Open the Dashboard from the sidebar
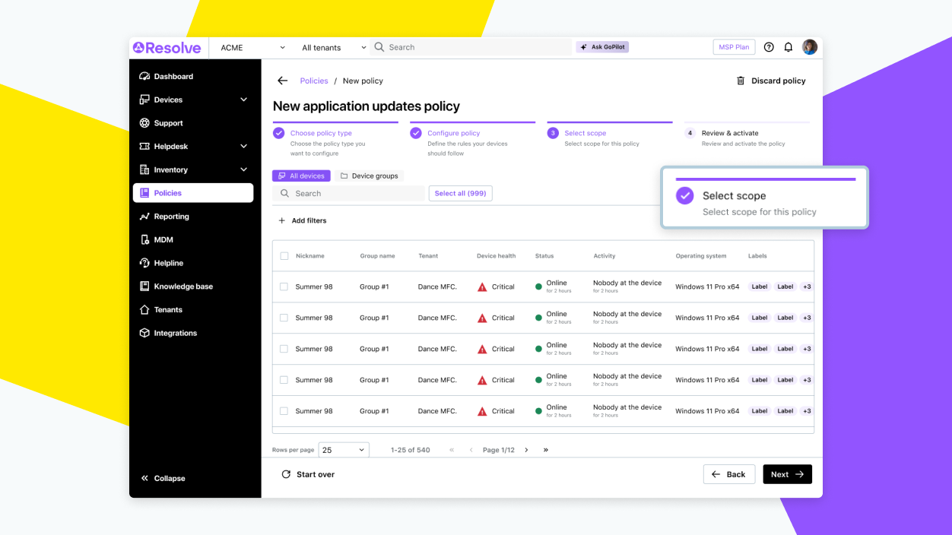The width and height of the screenshot is (952, 535). tap(173, 76)
